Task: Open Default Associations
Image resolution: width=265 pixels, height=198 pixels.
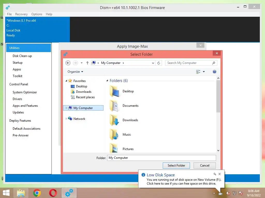Action: [27, 129]
